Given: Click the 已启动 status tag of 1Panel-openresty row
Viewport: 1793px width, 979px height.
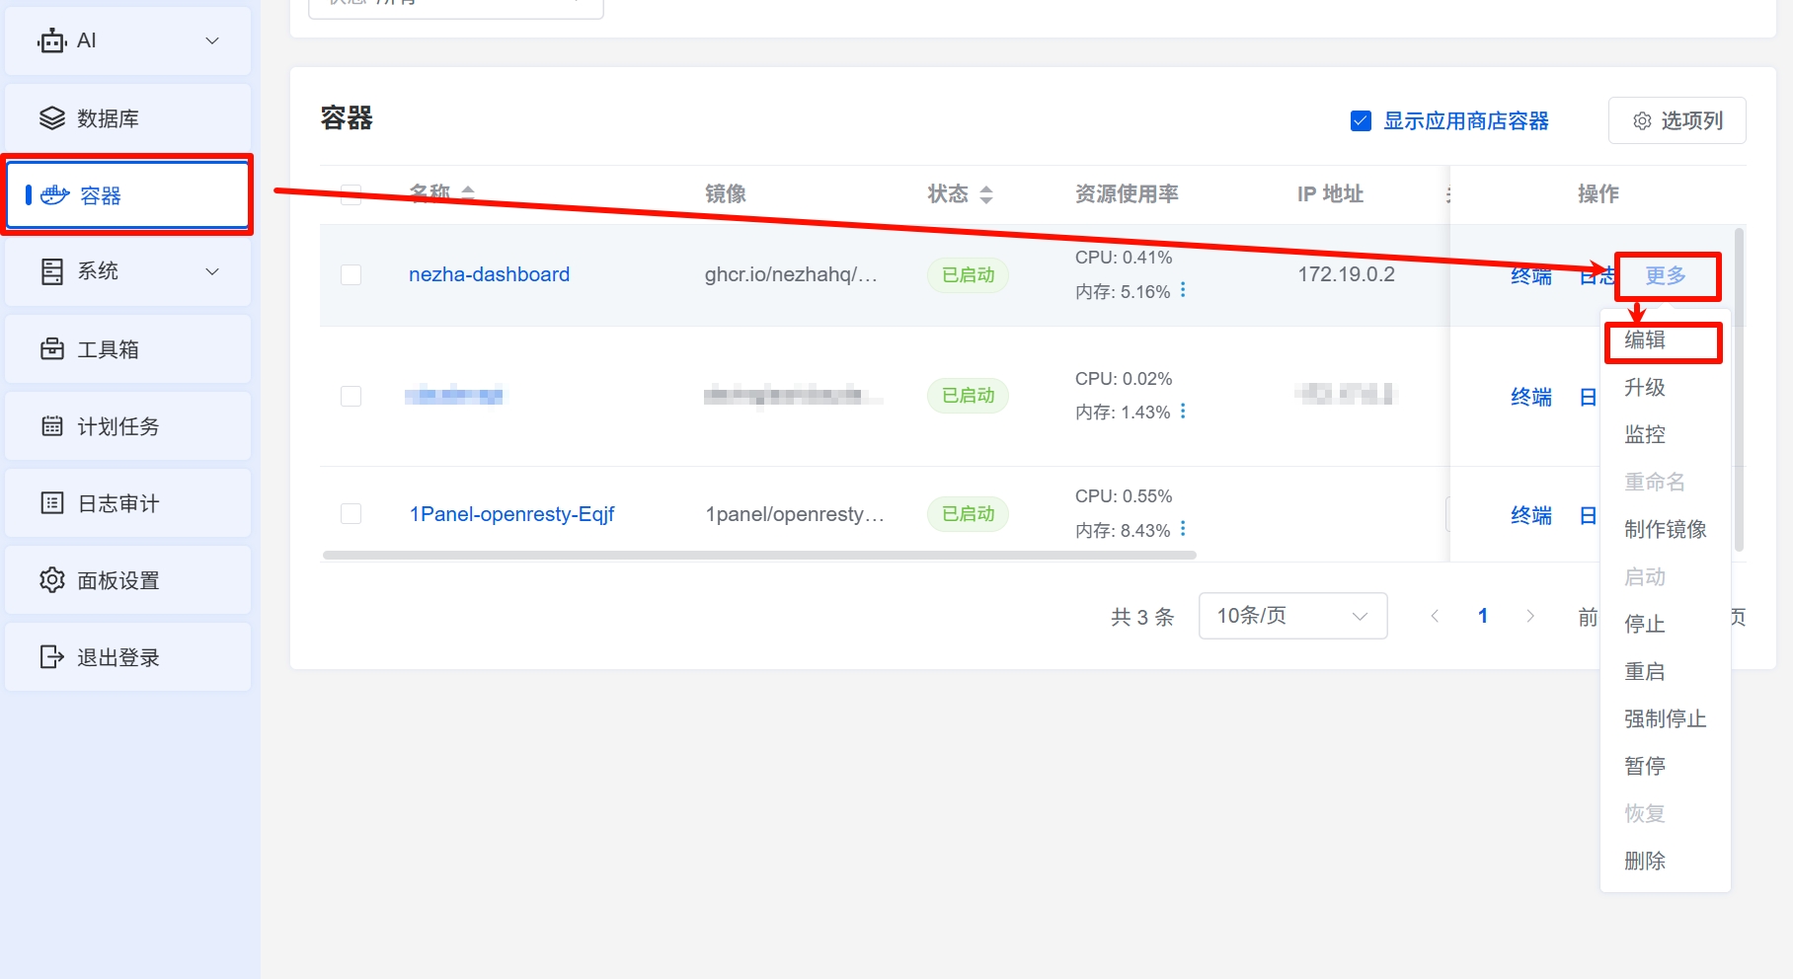Looking at the screenshot, I should click(x=968, y=513).
